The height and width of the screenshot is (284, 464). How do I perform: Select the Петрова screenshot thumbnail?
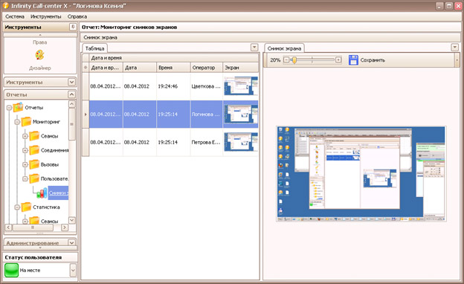click(x=241, y=142)
